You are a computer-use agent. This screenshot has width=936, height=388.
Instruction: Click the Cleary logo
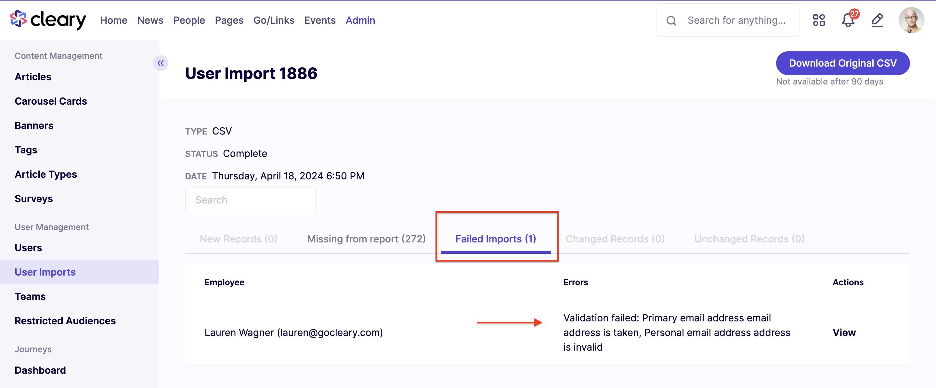(x=47, y=20)
